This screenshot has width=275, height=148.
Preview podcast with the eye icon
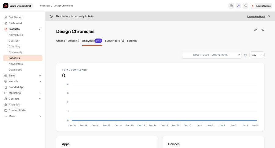click(x=263, y=30)
